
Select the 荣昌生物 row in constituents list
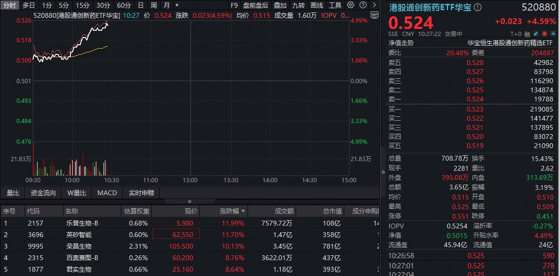(78, 246)
